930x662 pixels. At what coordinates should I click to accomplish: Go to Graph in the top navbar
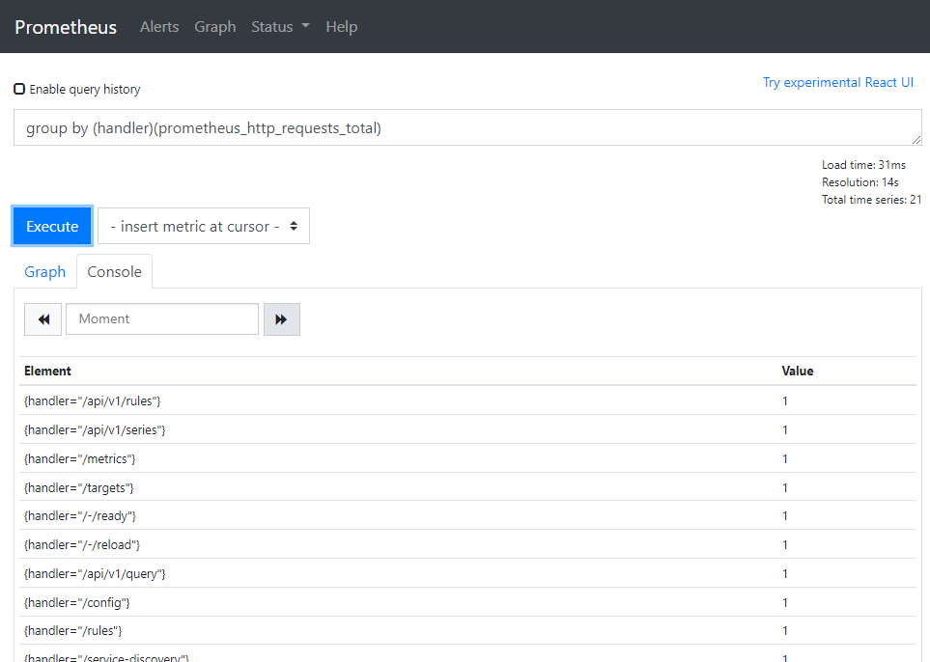pos(214,27)
